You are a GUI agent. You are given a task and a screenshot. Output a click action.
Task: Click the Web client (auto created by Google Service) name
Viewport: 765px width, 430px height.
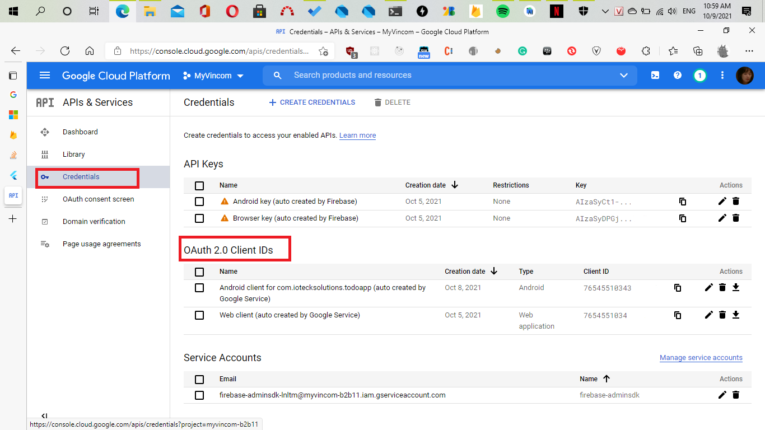point(290,315)
